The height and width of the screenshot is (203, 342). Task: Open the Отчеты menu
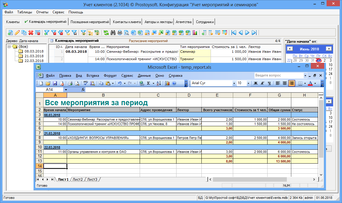coord(42,12)
